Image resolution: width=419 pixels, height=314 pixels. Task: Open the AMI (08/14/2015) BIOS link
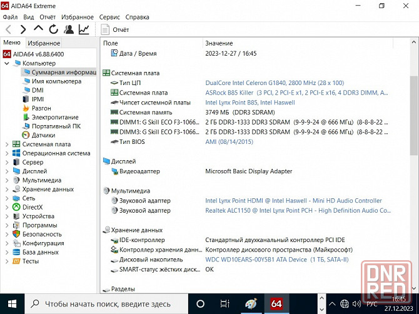[229, 142]
